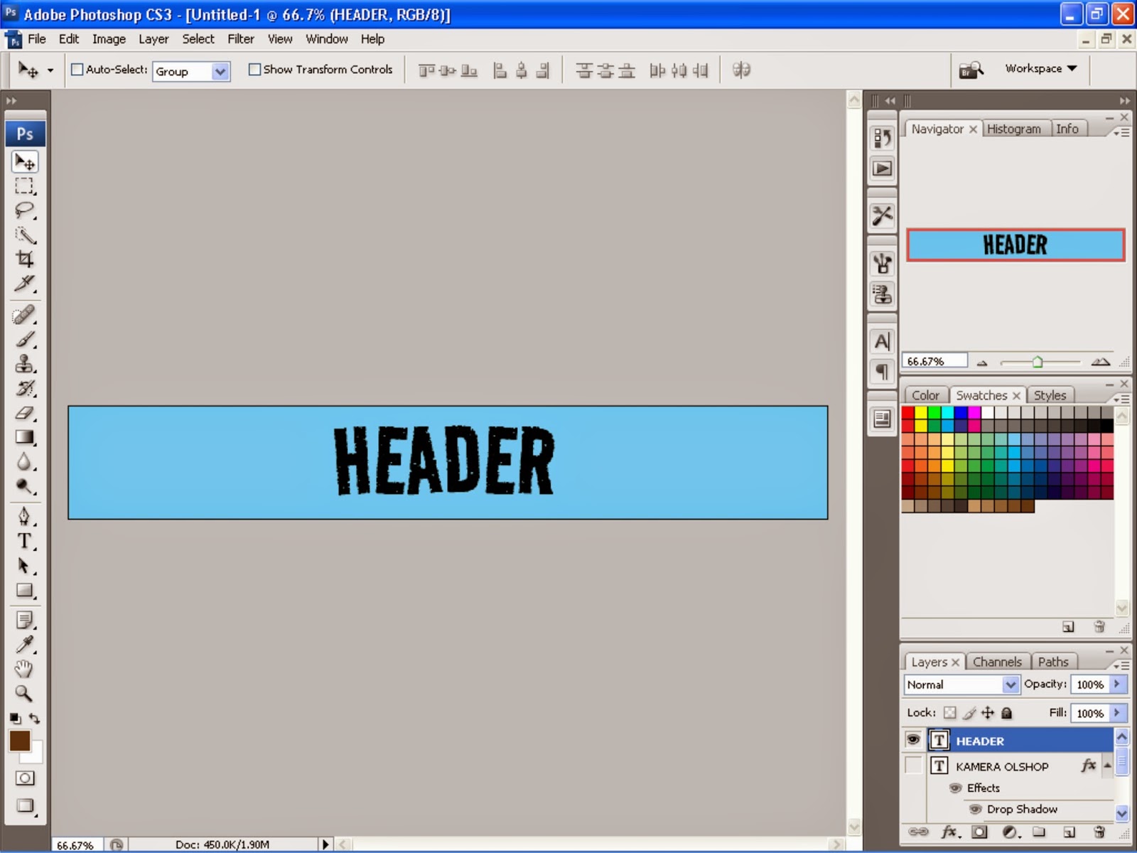Click the zoom percentage field in Navigator
Image resolution: width=1137 pixels, height=853 pixels.
[x=933, y=360]
